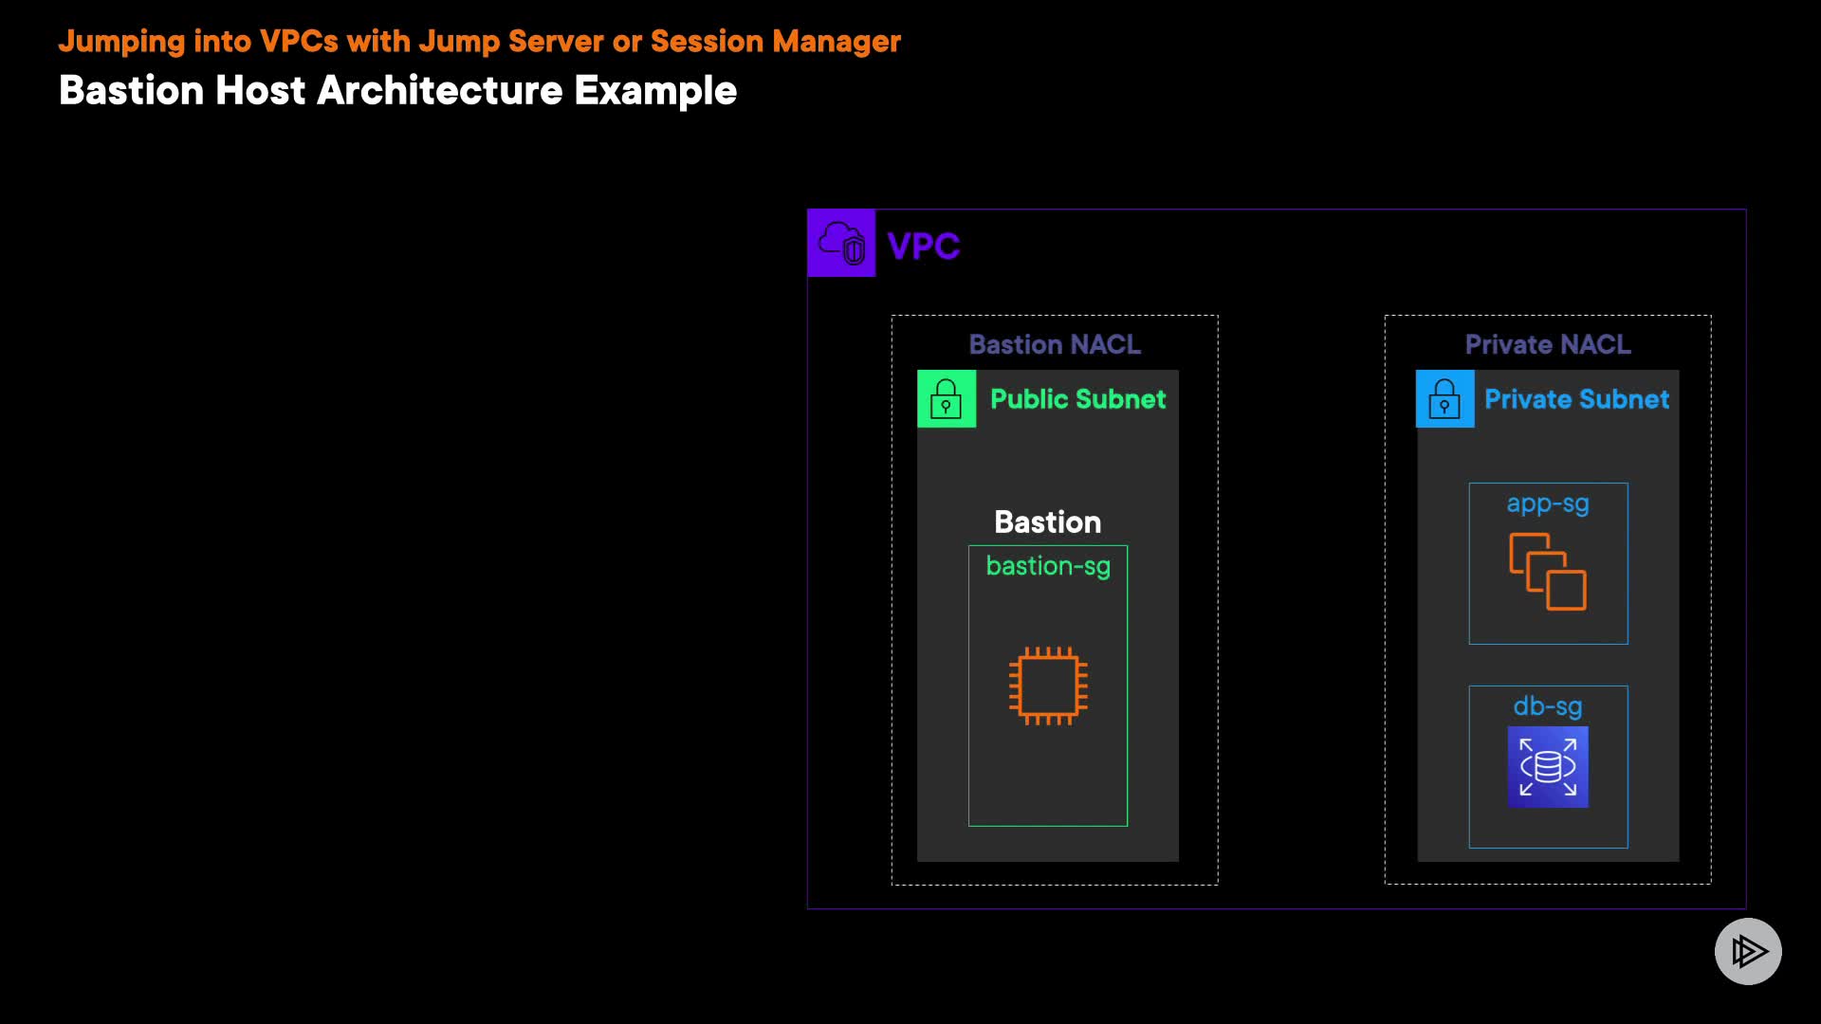Click the green Public Subnet lock icon

tap(946, 399)
